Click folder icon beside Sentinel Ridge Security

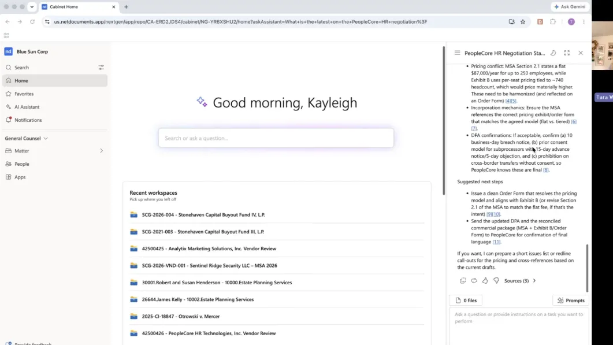click(x=133, y=266)
